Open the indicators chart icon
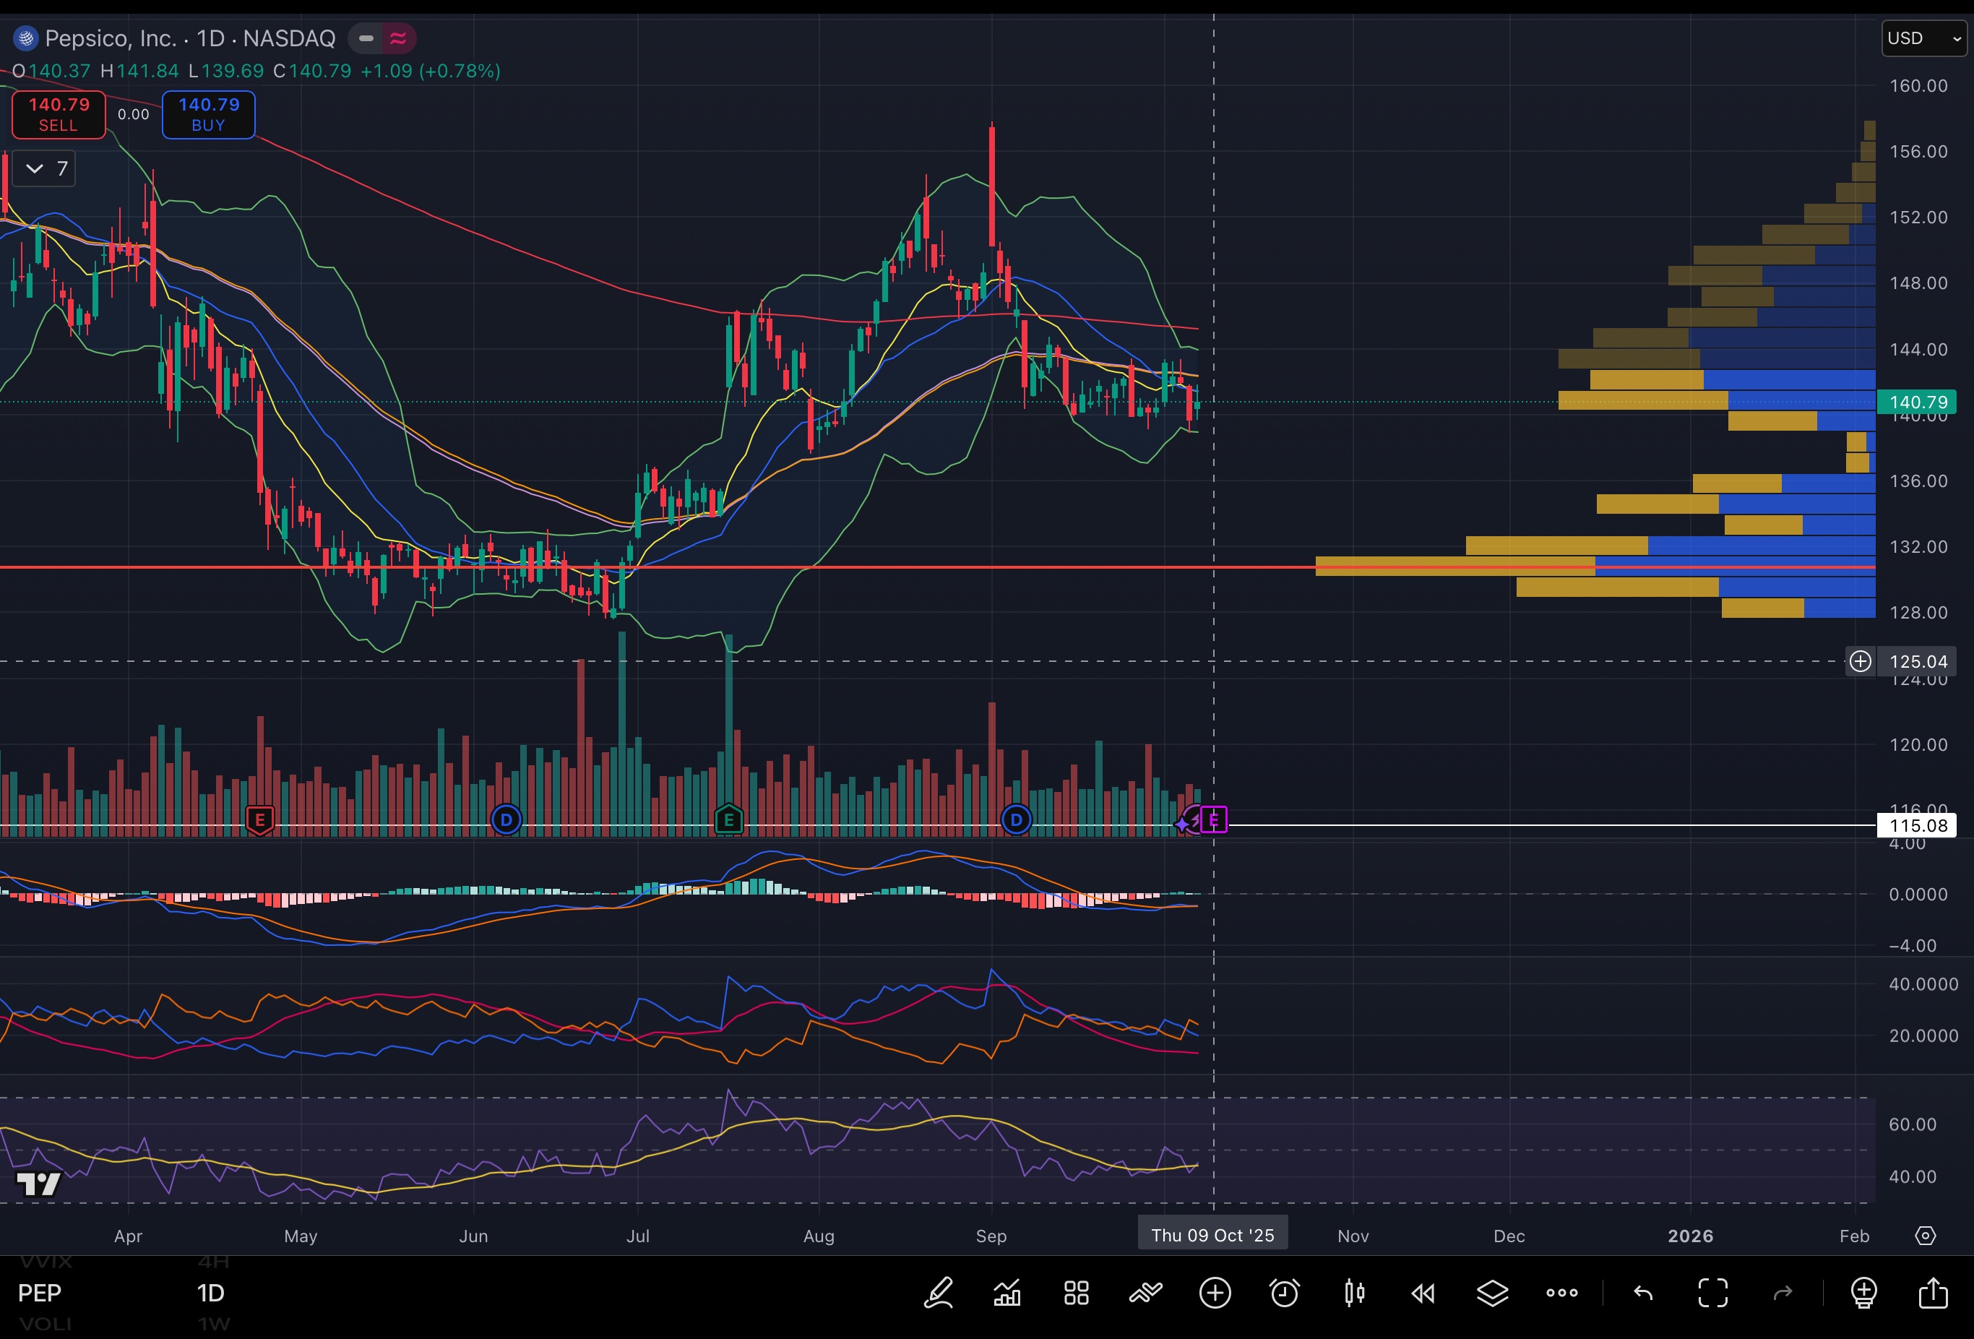The height and width of the screenshot is (1339, 1974). pos(1007,1293)
